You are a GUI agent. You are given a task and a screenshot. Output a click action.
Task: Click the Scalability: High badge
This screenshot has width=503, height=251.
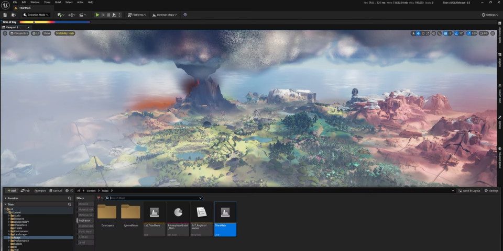click(65, 33)
